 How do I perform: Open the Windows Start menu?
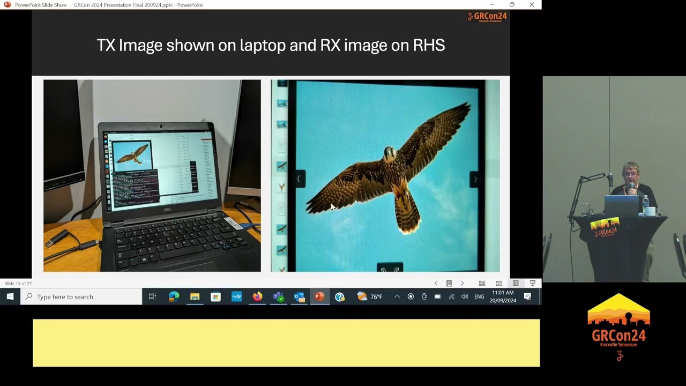(x=10, y=296)
